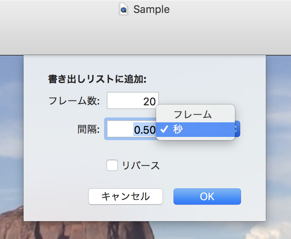Click the 間隔 label
The width and height of the screenshot is (291, 239).
pyautogui.click(x=89, y=129)
